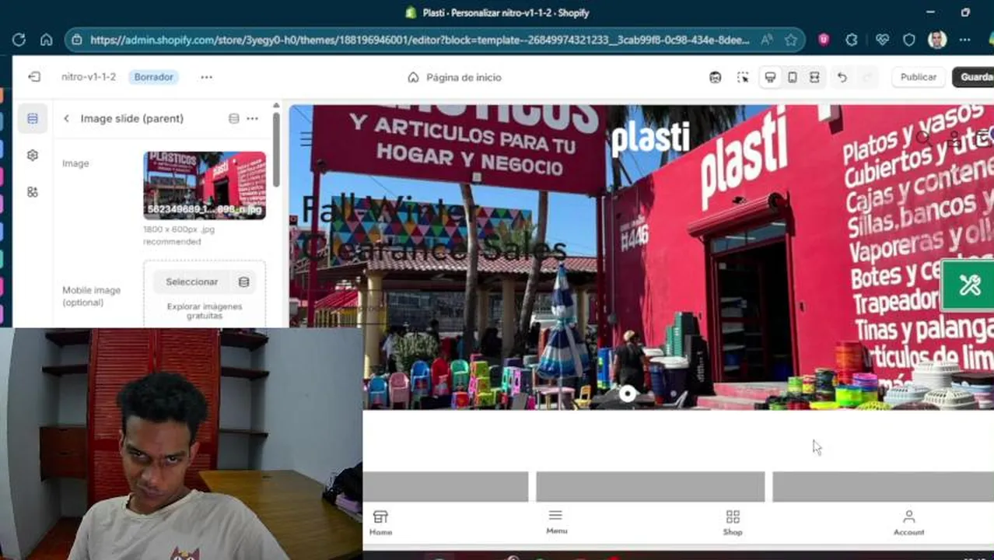Select the slide image thumbnail
994x560 pixels.
[x=205, y=185]
